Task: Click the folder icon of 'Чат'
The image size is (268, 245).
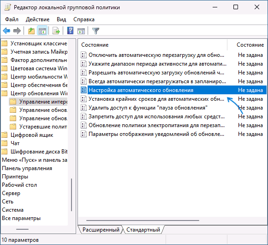Action: pos(5,143)
